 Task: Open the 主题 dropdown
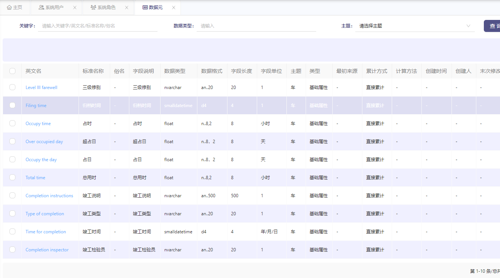415,26
